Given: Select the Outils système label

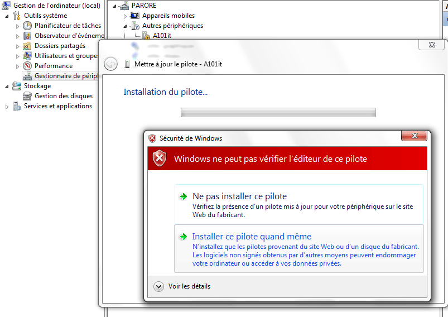Looking at the screenshot, I should (x=45, y=16).
